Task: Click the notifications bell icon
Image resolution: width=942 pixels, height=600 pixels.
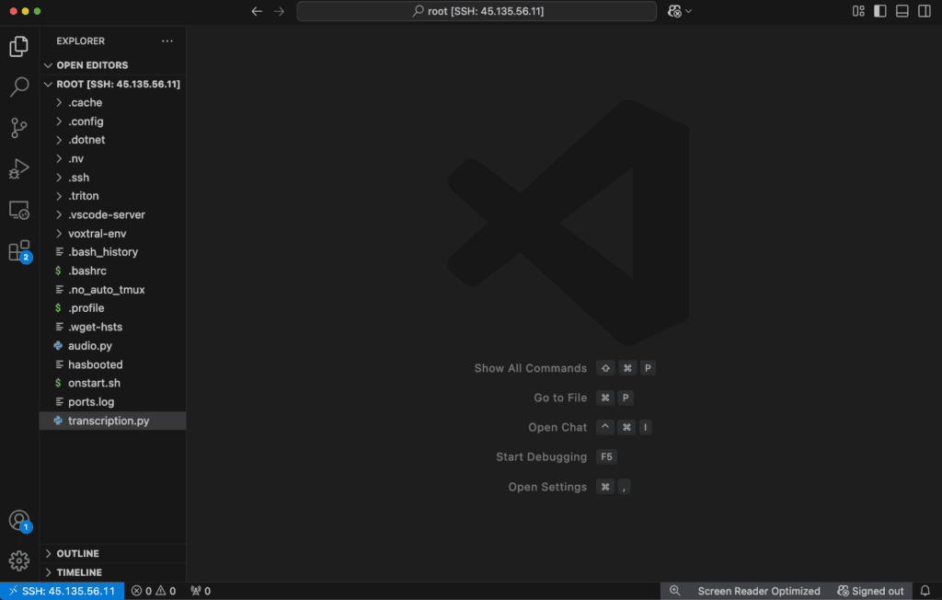Action: 925,591
